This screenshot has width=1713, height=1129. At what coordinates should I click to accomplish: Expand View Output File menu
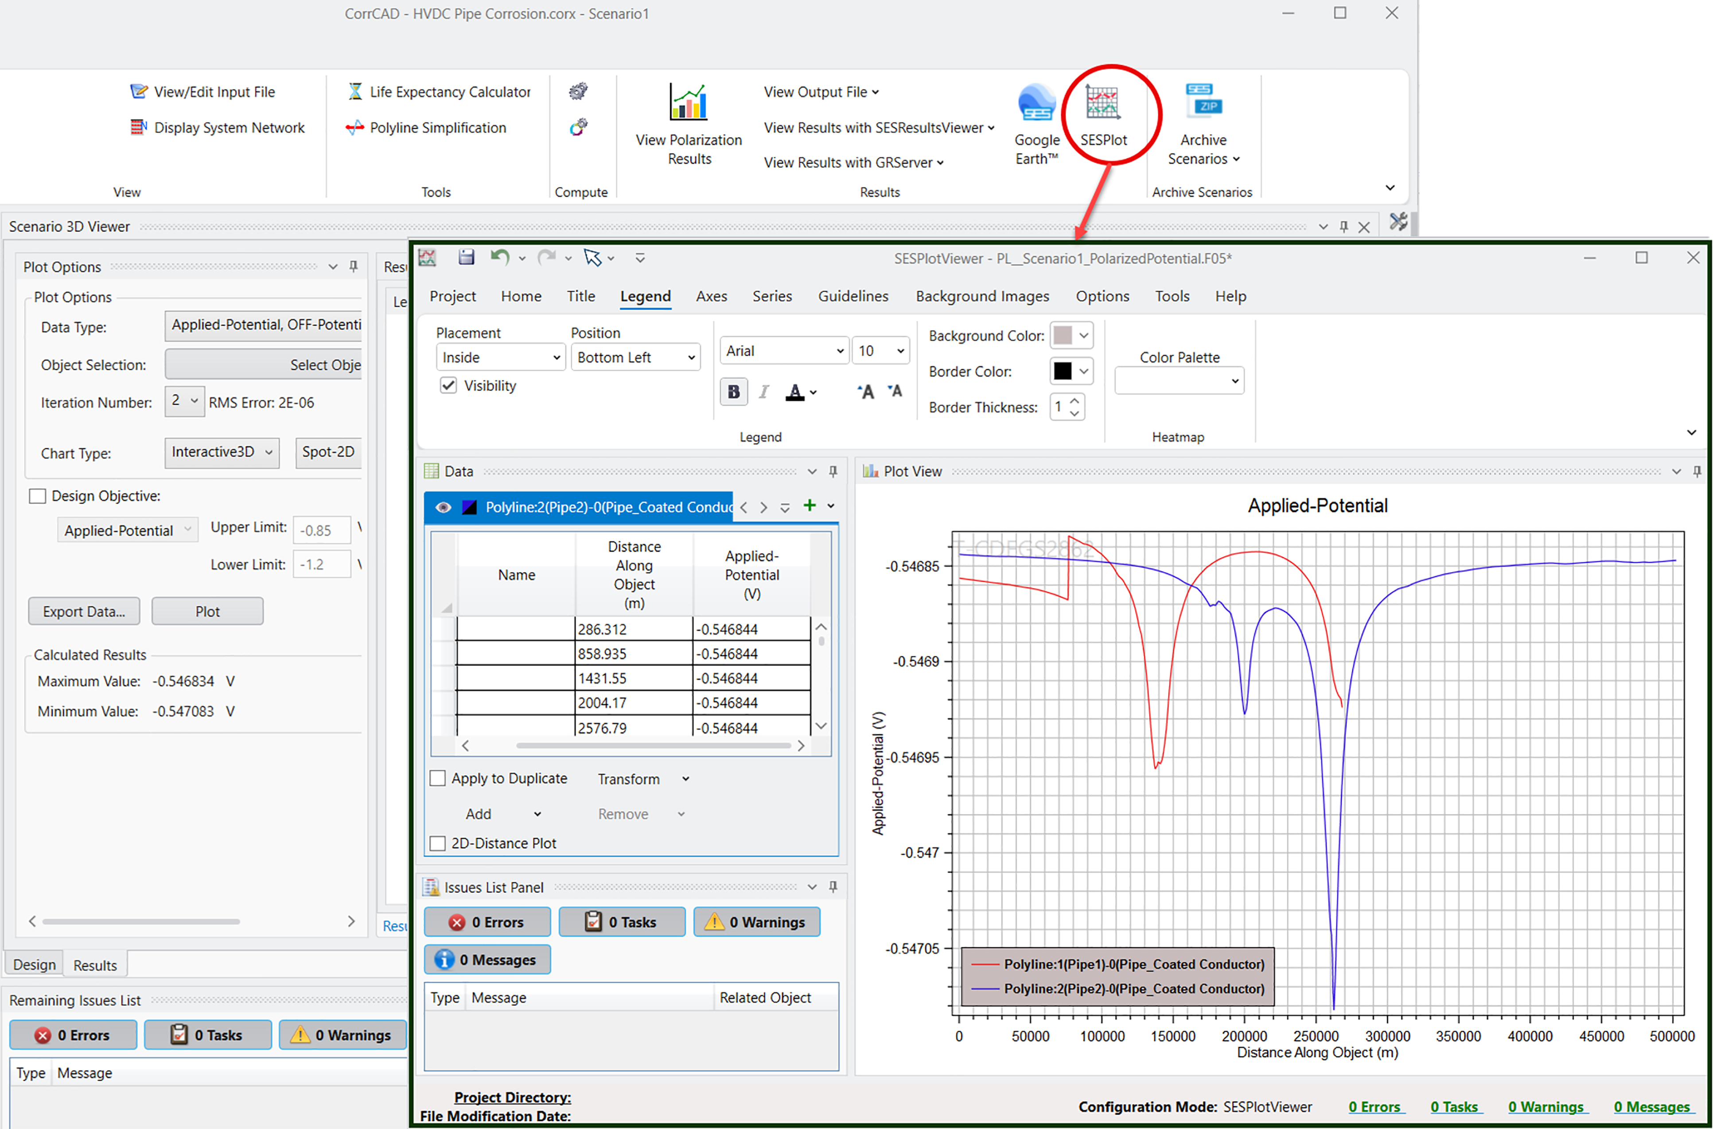(x=821, y=92)
